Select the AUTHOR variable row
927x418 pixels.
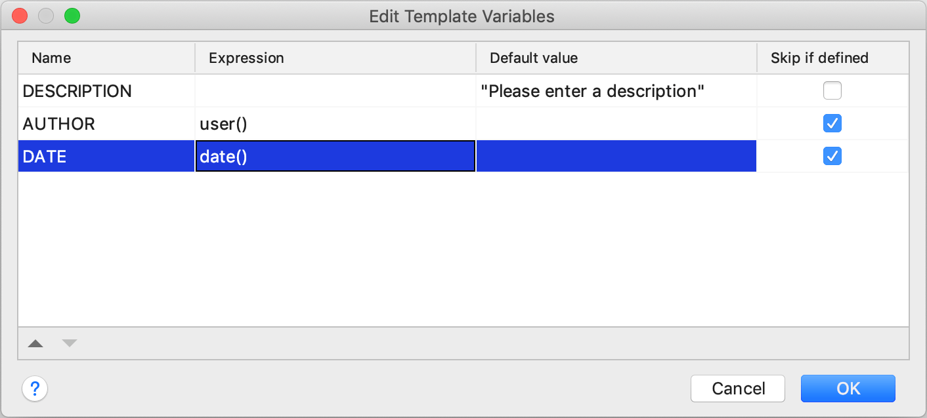(x=98, y=123)
